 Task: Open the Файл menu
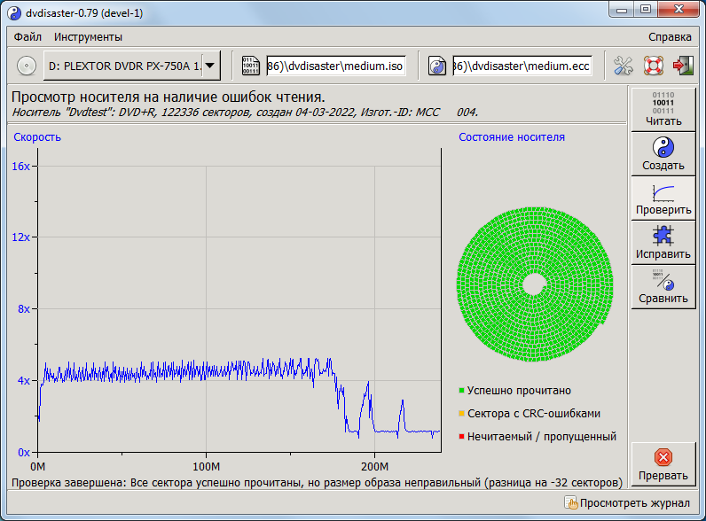[27, 37]
